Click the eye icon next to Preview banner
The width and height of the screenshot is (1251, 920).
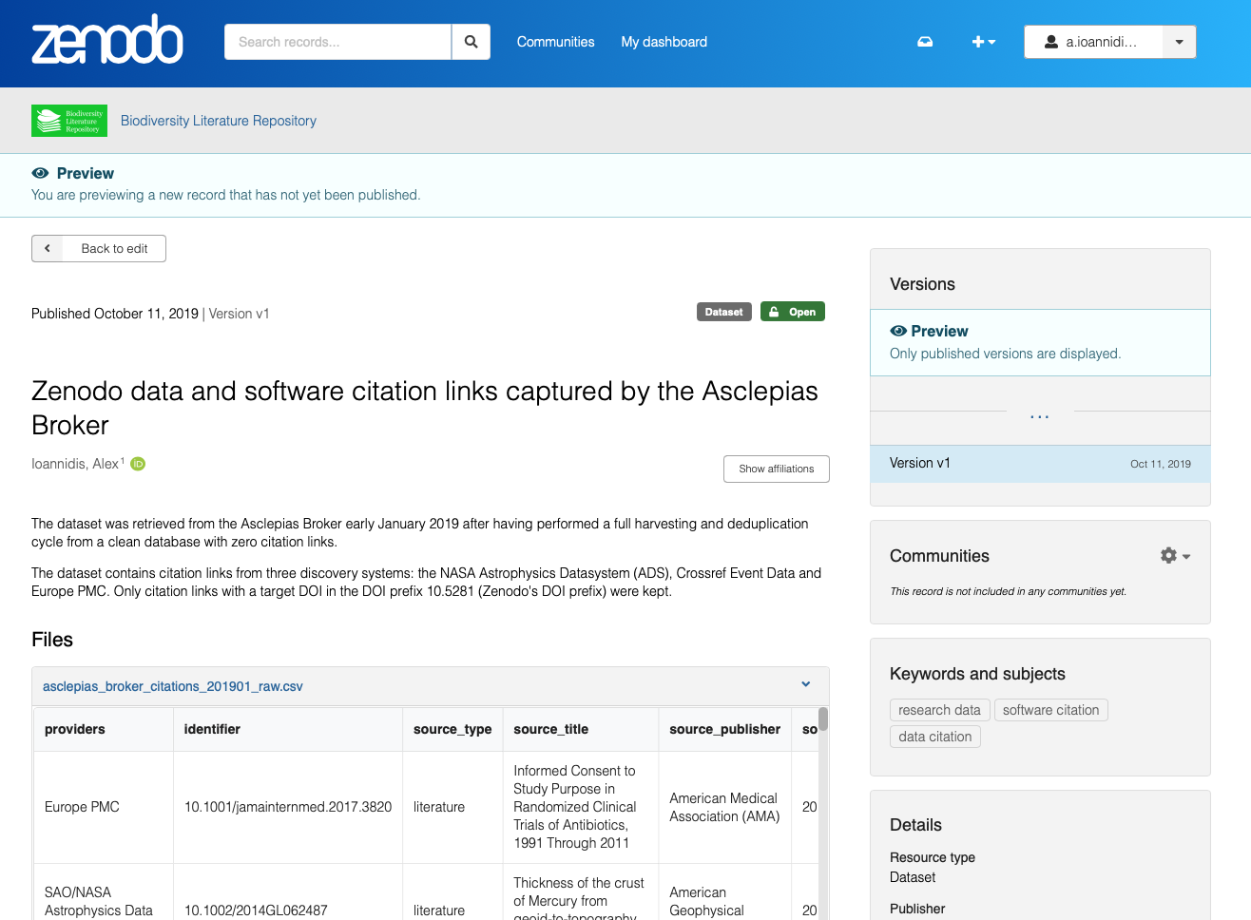click(40, 173)
